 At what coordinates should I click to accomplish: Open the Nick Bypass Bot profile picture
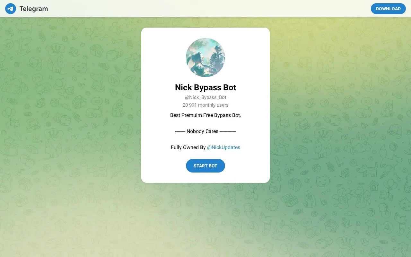[x=205, y=58]
